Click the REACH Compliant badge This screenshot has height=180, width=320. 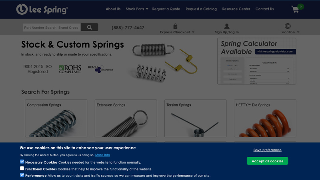[x=100, y=69]
